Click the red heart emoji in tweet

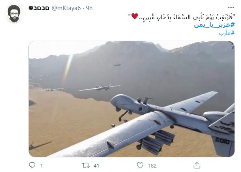[135, 16]
